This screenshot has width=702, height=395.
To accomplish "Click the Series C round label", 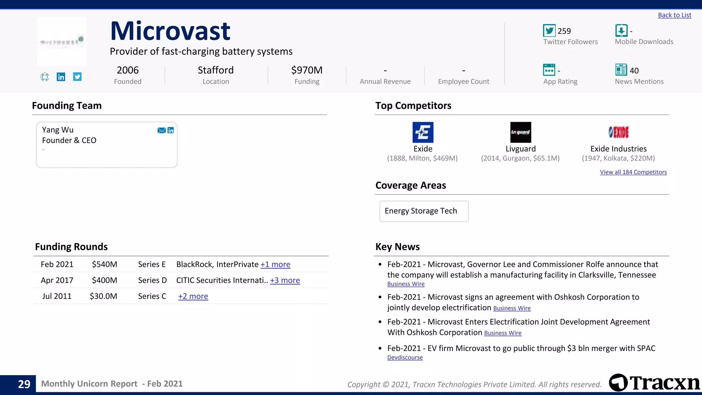I will 152,296.
